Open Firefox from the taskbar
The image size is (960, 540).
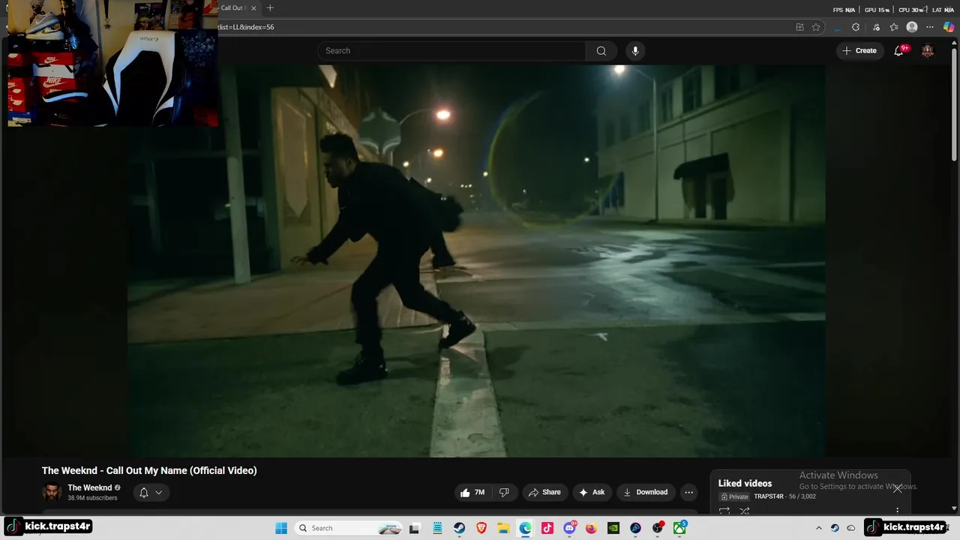coord(591,528)
